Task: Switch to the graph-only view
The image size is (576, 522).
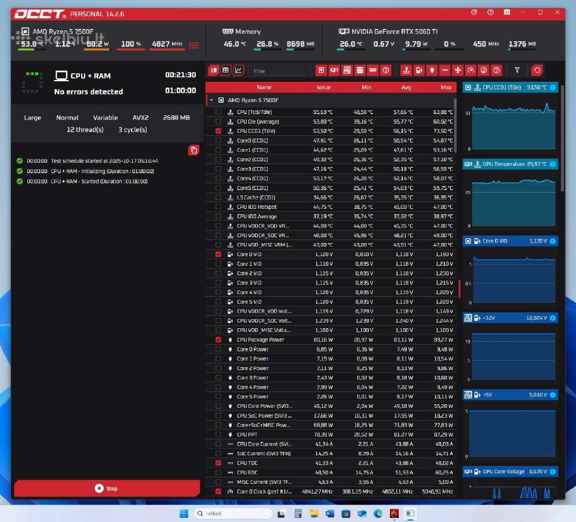Action: click(238, 70)
